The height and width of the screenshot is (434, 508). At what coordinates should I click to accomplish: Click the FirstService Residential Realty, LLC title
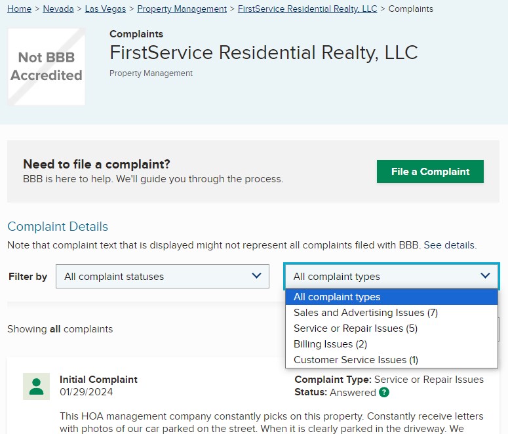click(264, 52)
